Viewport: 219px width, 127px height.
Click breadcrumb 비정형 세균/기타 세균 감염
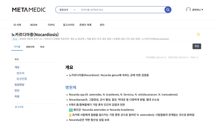126,39
